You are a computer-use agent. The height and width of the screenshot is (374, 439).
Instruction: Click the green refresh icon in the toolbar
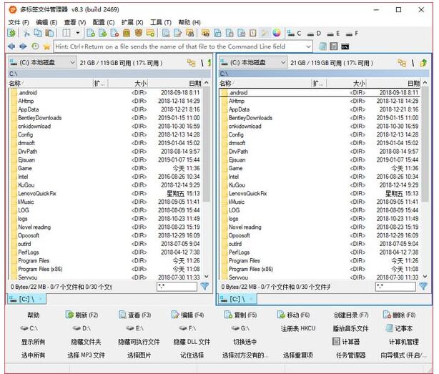[x=11, y=33]
